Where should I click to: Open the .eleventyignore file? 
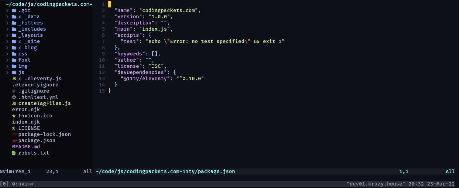pos(35,85)
